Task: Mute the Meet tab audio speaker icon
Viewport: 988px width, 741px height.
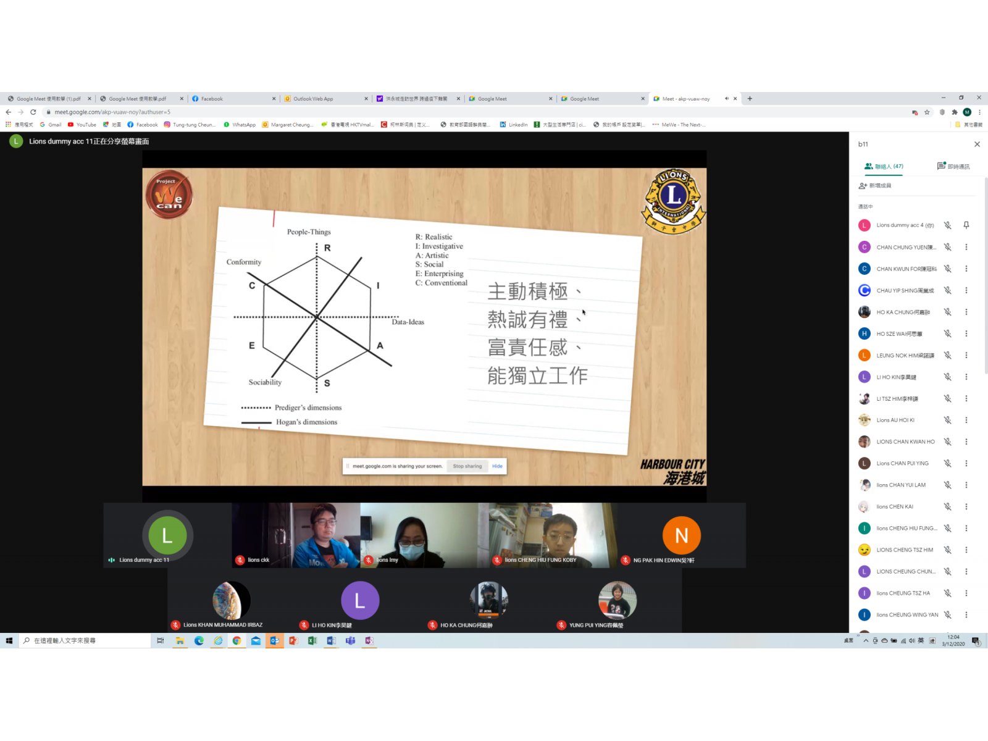Action: (x=727, y=99)
